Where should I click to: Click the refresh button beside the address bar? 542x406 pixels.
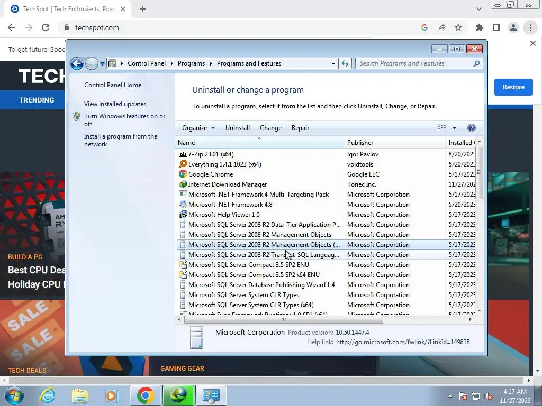345,63
